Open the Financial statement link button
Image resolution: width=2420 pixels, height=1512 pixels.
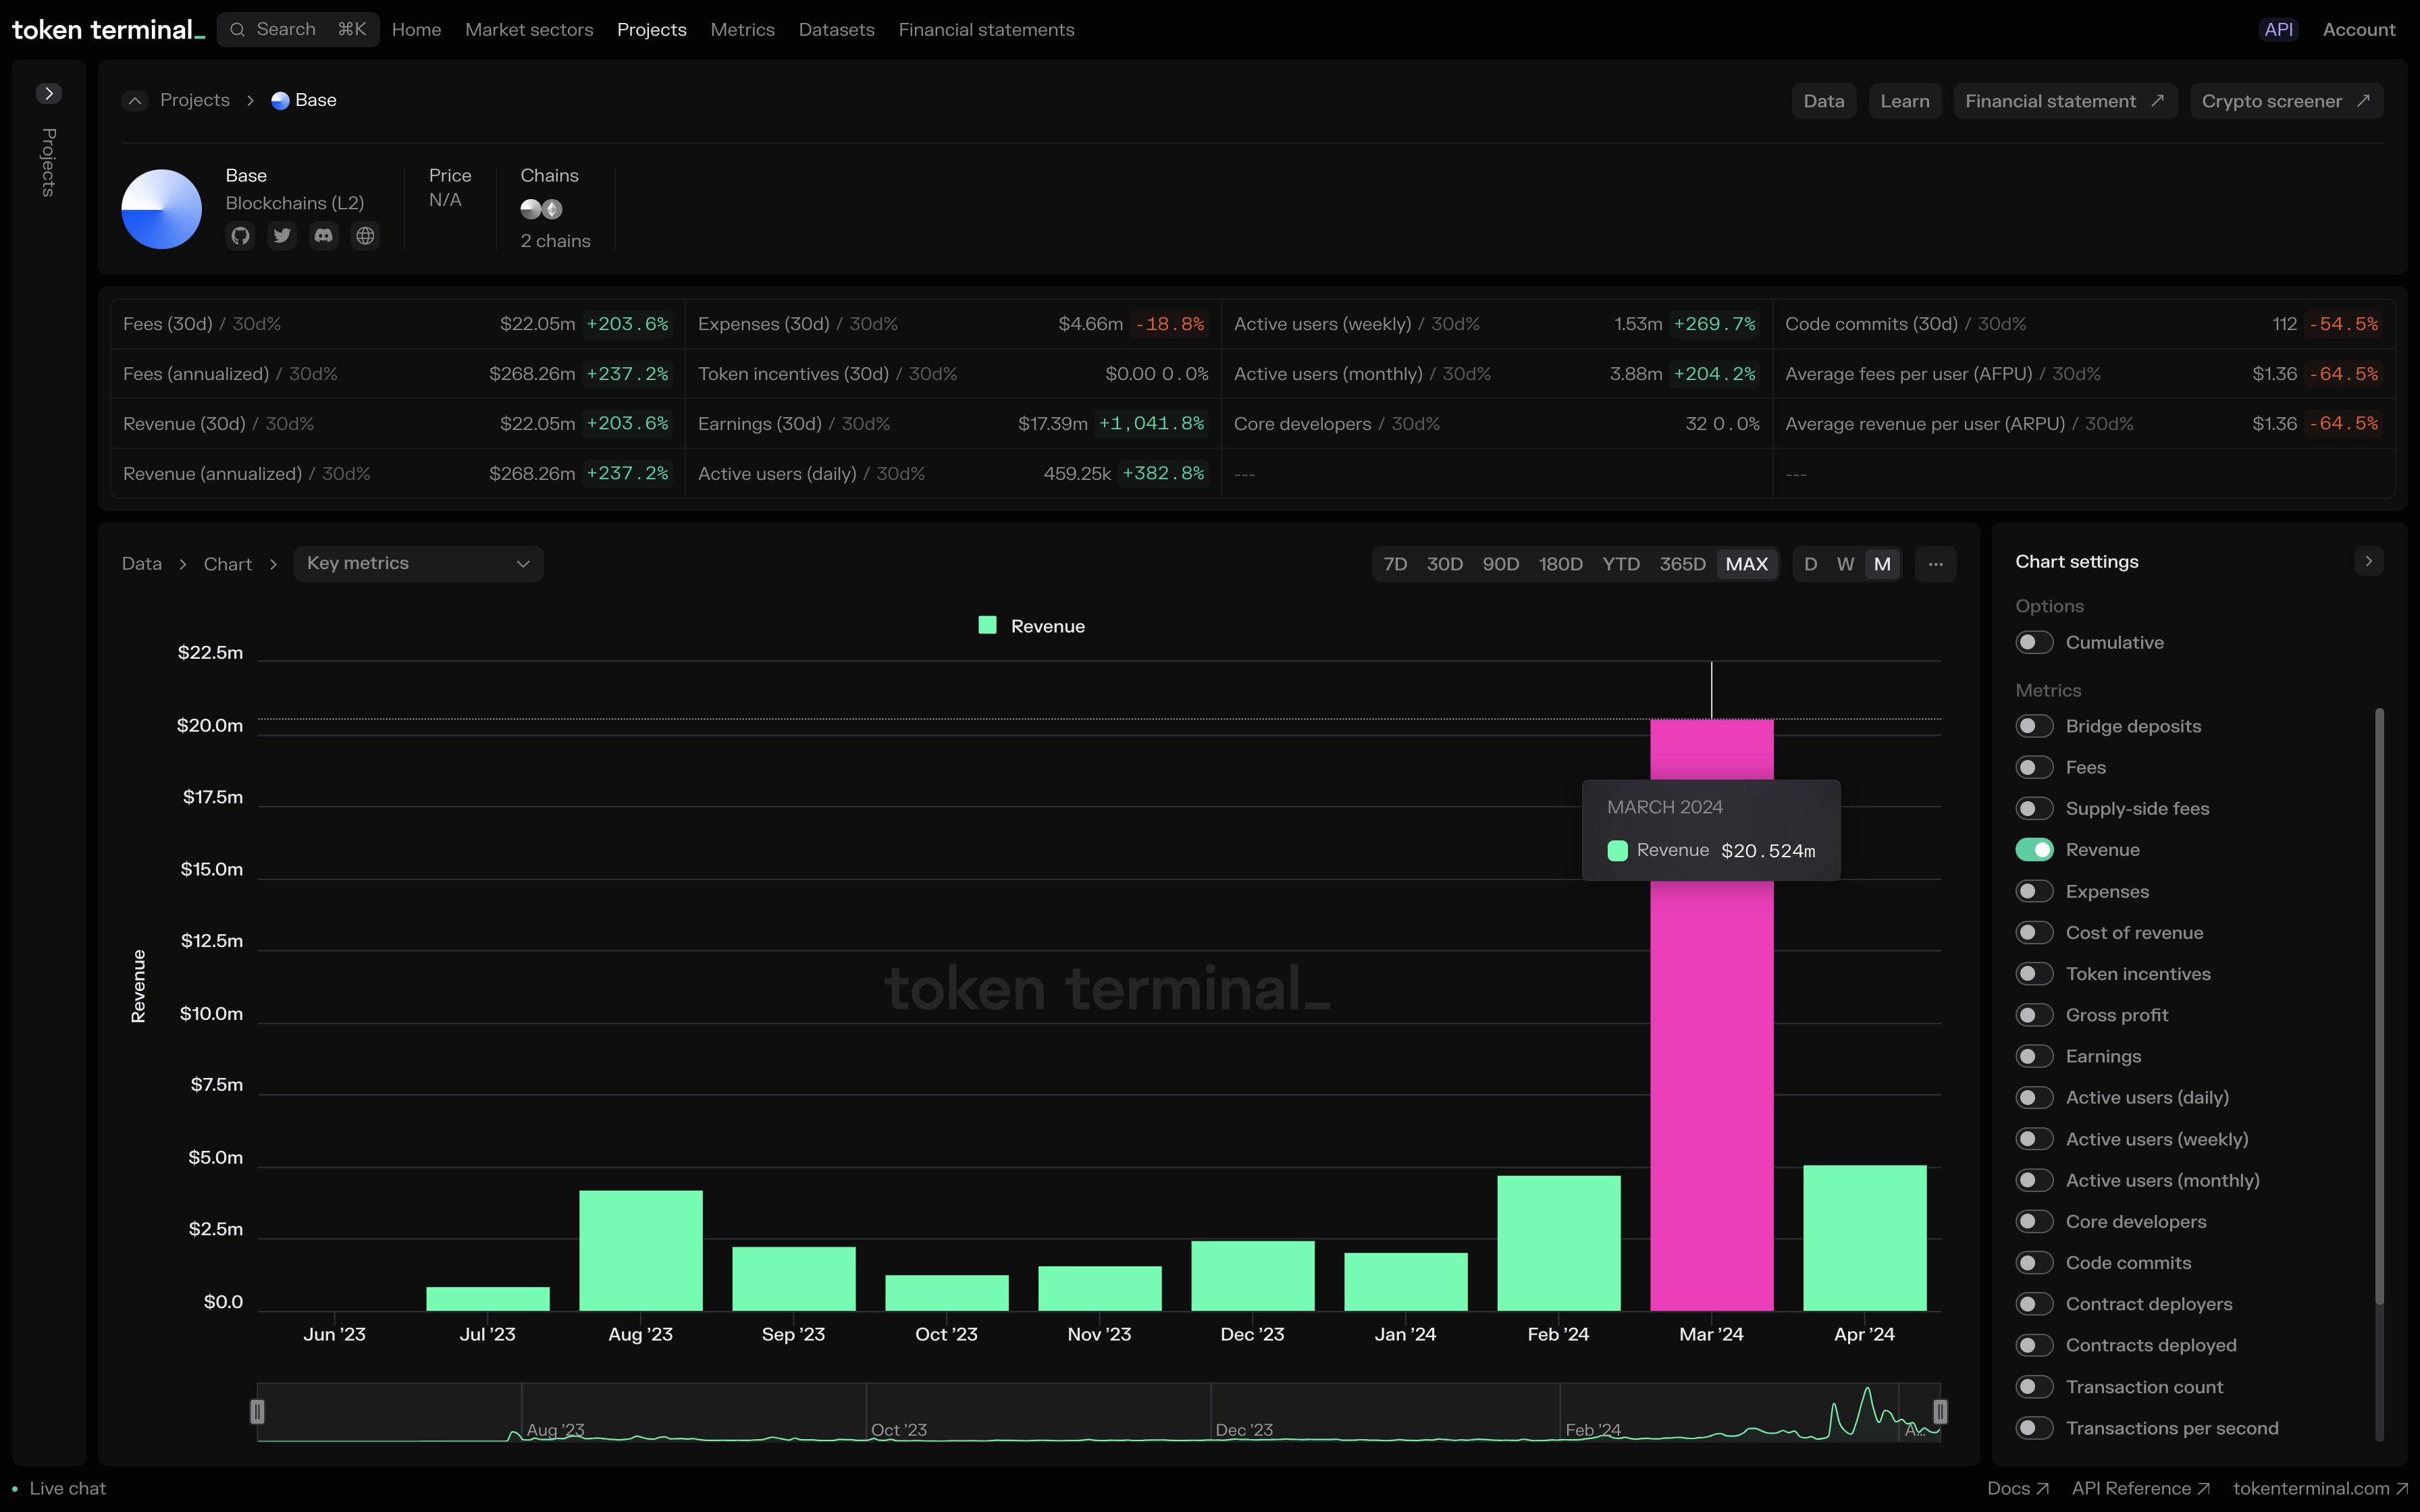(2064, 101)
